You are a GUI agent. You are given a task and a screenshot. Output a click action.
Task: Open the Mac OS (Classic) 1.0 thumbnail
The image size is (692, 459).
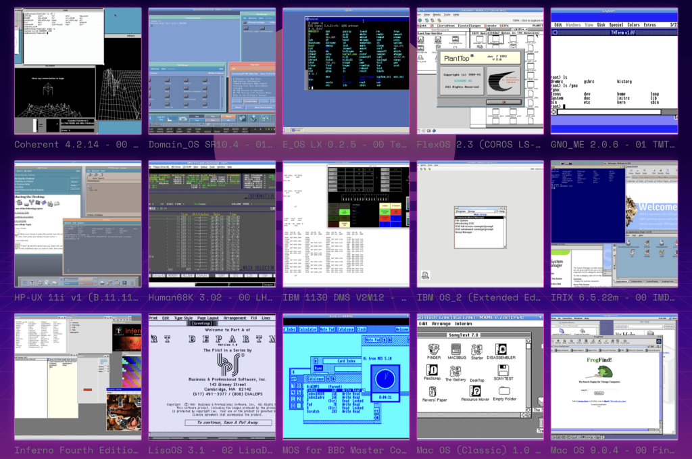[x=480, y=377]
